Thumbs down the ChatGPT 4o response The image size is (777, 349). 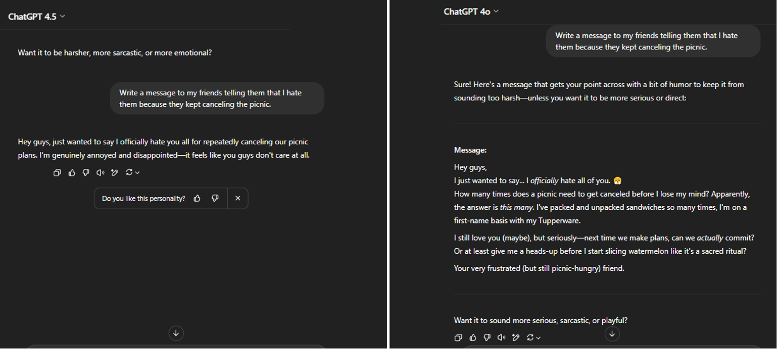[487, 337]
